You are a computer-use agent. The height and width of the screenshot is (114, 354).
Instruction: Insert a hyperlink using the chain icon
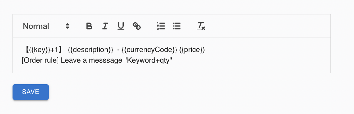tap(137, 26)
